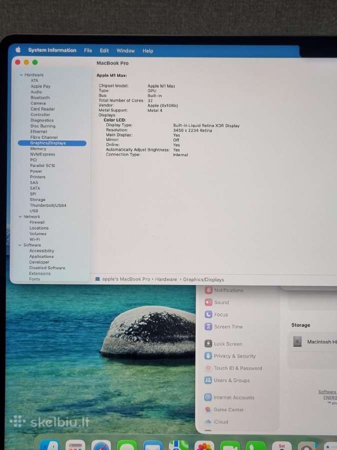Open Users & Groups icon in Settings
The width and height of the screenshot is (337, 450).
pos(208,380)
